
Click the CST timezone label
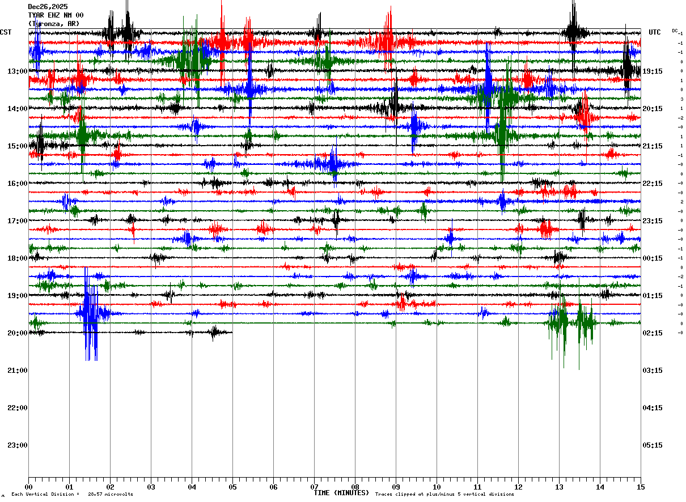6,32
